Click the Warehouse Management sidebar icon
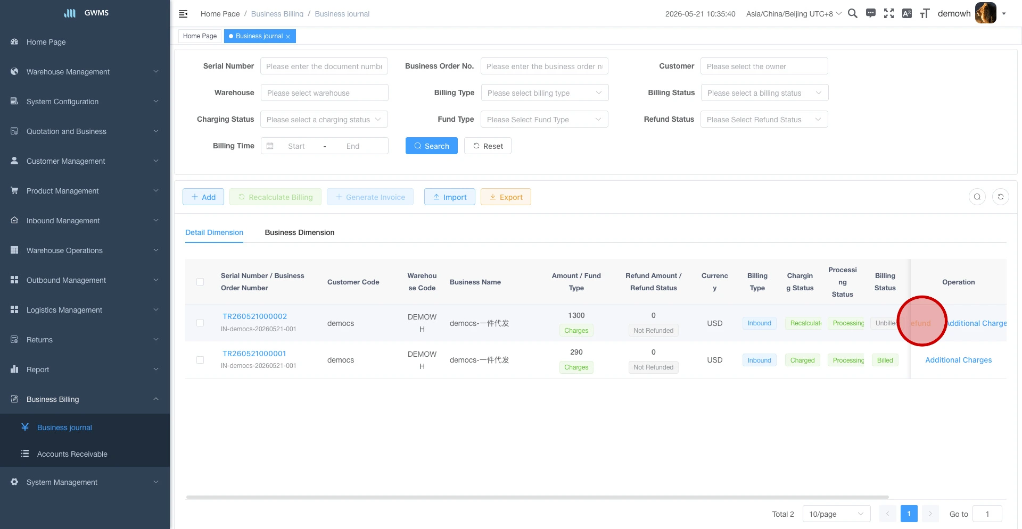The width and height of the screenshot is (1022, 529). (x=14, y=71)
